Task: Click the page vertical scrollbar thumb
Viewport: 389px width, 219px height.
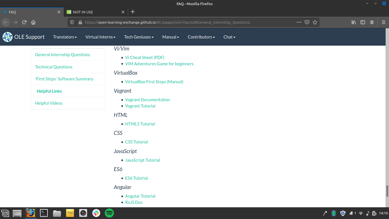Action: click(x=387, y=191)
